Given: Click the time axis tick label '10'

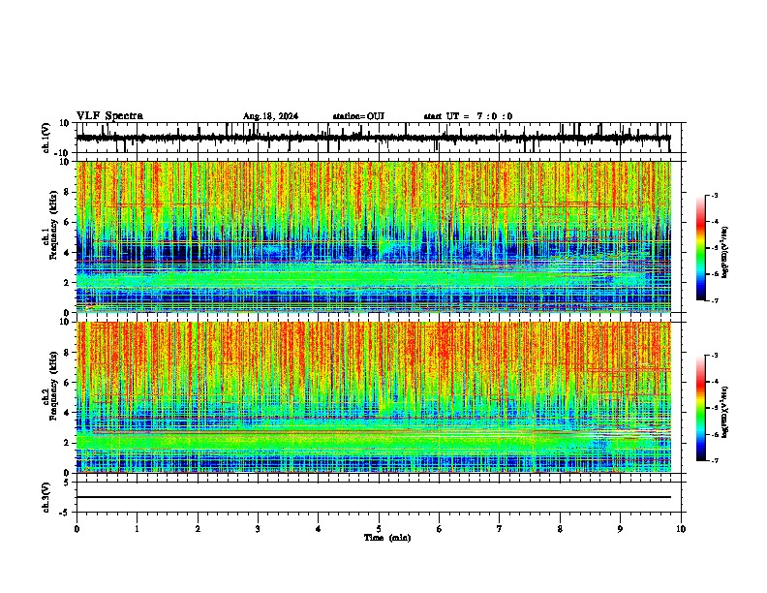Looking at the screenshot, I should [681, 529].
